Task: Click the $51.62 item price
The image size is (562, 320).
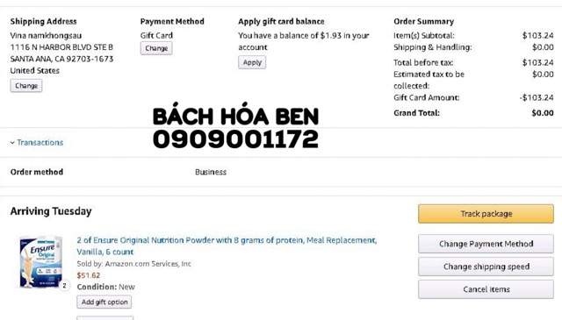Action: click(x=89, y=275)
